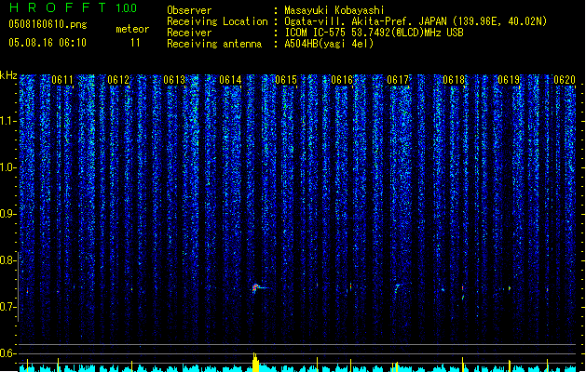This screenshot has width=586, height=372.
Task: Click the 0612 time marker
Action: [118, 80]
